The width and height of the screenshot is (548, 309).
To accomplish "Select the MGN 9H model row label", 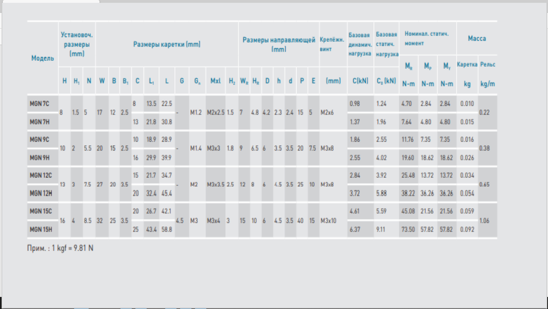I will (x=39, y=157).
